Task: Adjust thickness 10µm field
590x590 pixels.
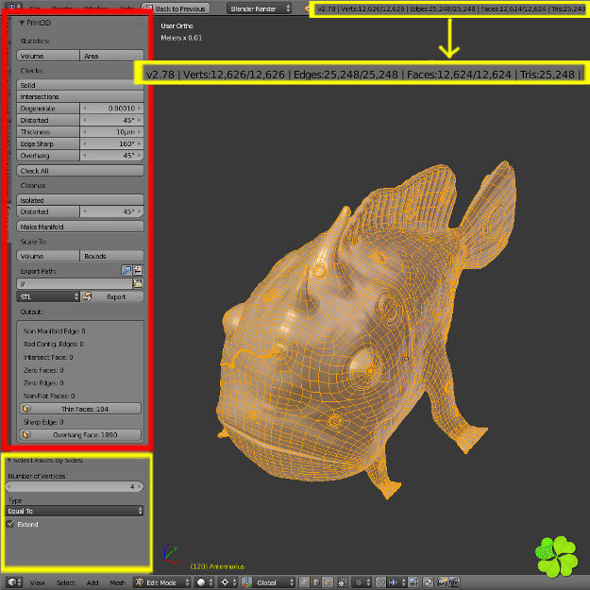Action: (111, 132)
